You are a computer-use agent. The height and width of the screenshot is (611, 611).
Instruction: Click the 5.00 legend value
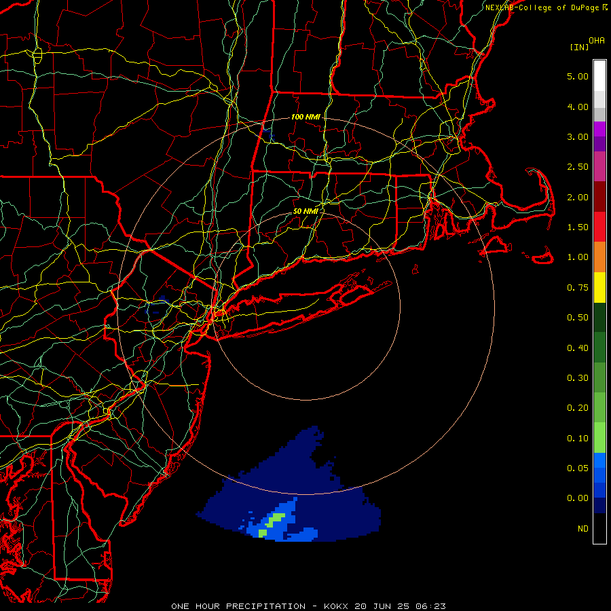pyautogui.click(x=578, y=76)
